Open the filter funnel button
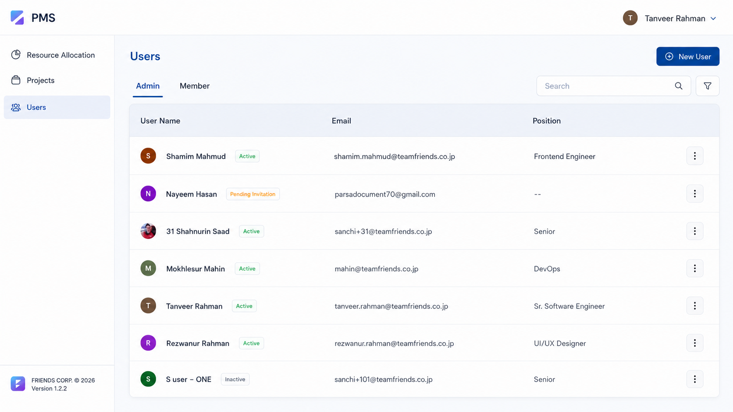The width and height of the screenshot is (733, 412). tap(707, 86)
